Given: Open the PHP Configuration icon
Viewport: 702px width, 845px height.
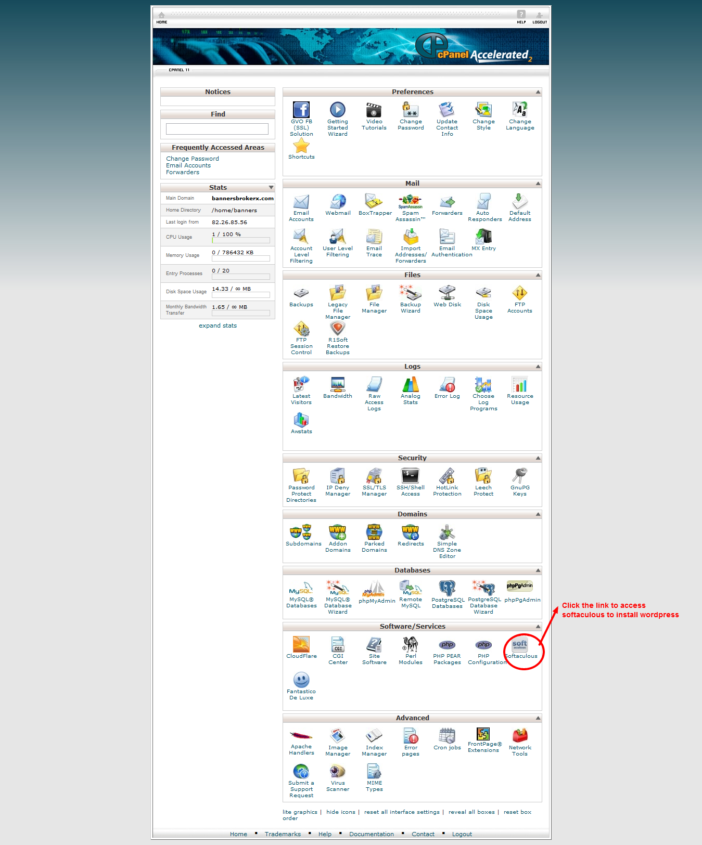Looking at the screenshot, I should pyautogui.click(x=483, y=645).
